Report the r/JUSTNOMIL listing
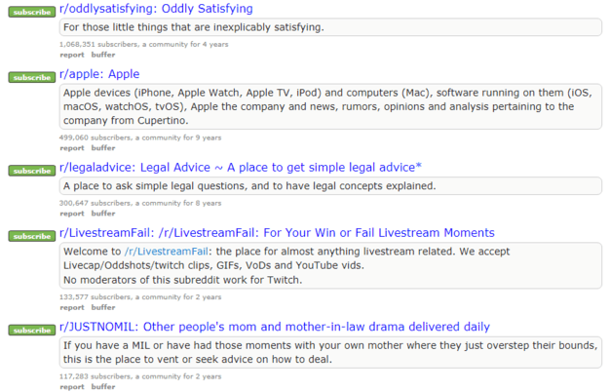 71,386
